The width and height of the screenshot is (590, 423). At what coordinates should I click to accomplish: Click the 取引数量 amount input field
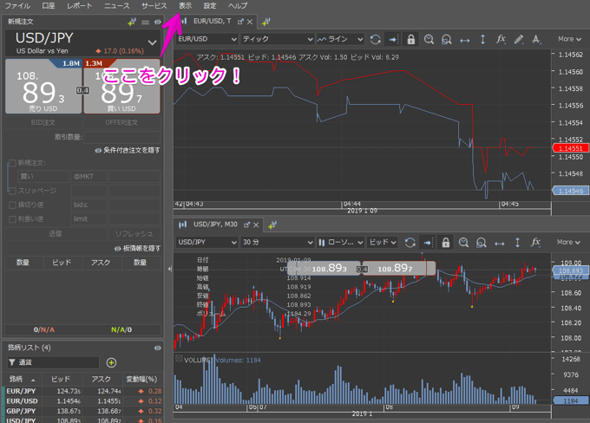pos(121,136)
